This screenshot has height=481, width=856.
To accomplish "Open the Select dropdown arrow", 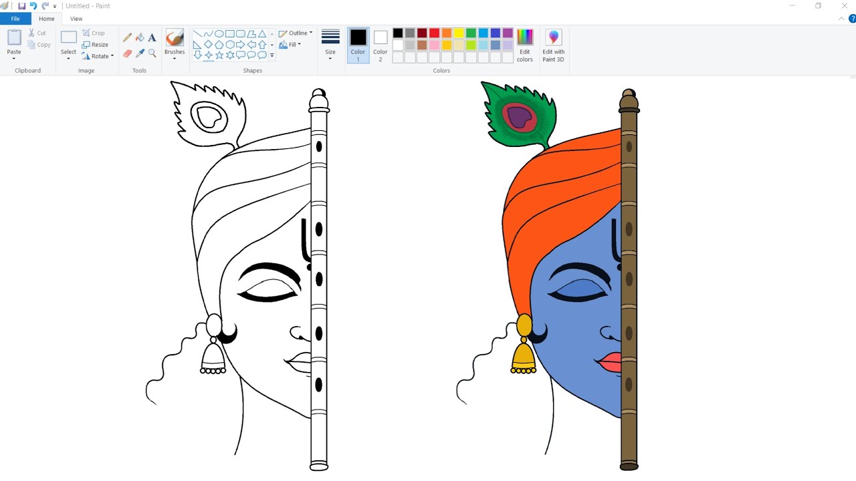I will pos(68,59).
